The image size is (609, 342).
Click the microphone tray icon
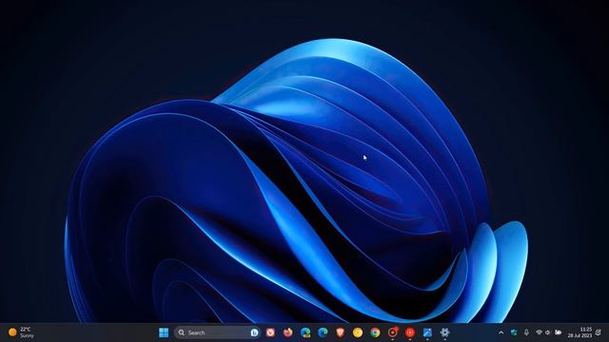click(526, 332)
